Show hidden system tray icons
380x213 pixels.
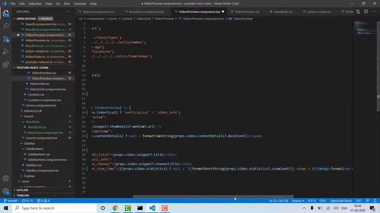coord(304,208)
